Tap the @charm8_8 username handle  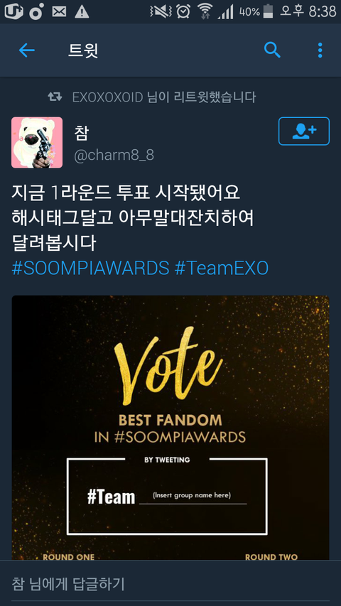(x=114, y=156)
